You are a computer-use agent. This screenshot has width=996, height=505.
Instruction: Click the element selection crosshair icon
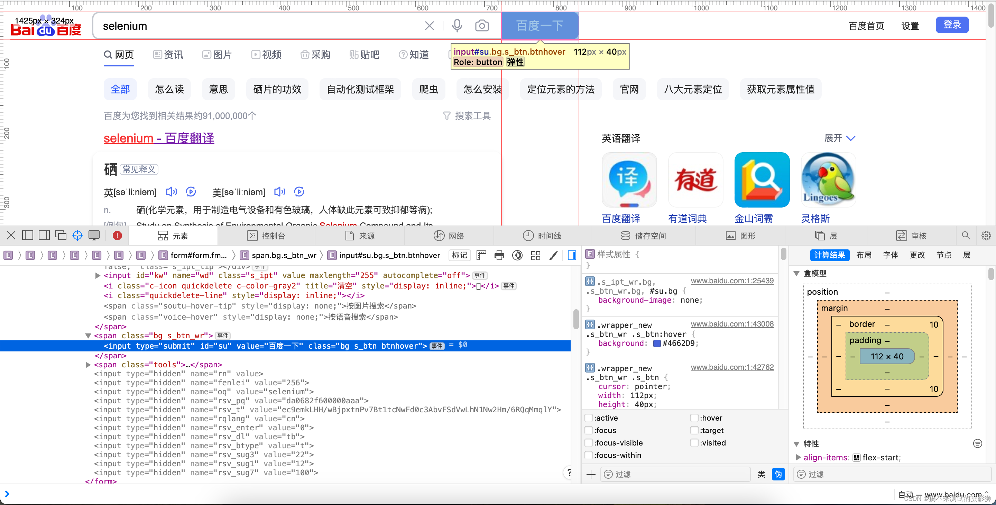click(x=77, y=236)
